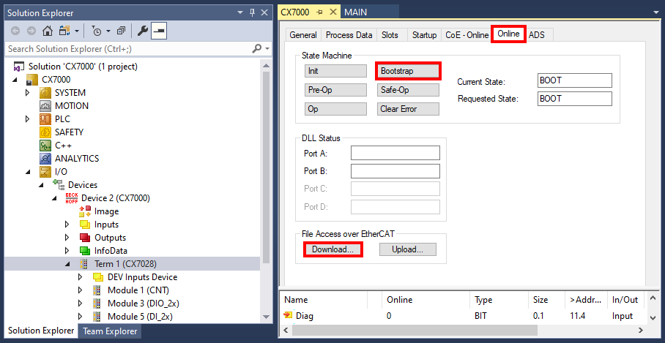This screenshot has width=665, height=343.
Task: Click the PLC node icon
Action: (45, 119)
